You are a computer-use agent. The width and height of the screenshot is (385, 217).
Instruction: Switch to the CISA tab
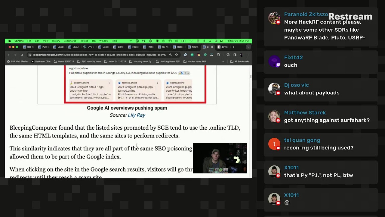(x=73, y=47)
